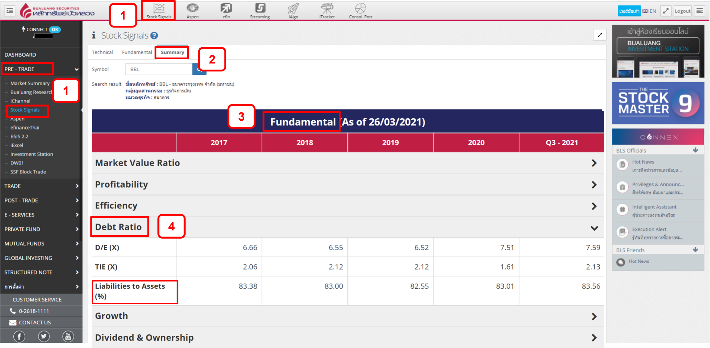
Task: Expand the MUTUAL FUNDS sidebar menu
Action: click(x=41, y=244)
